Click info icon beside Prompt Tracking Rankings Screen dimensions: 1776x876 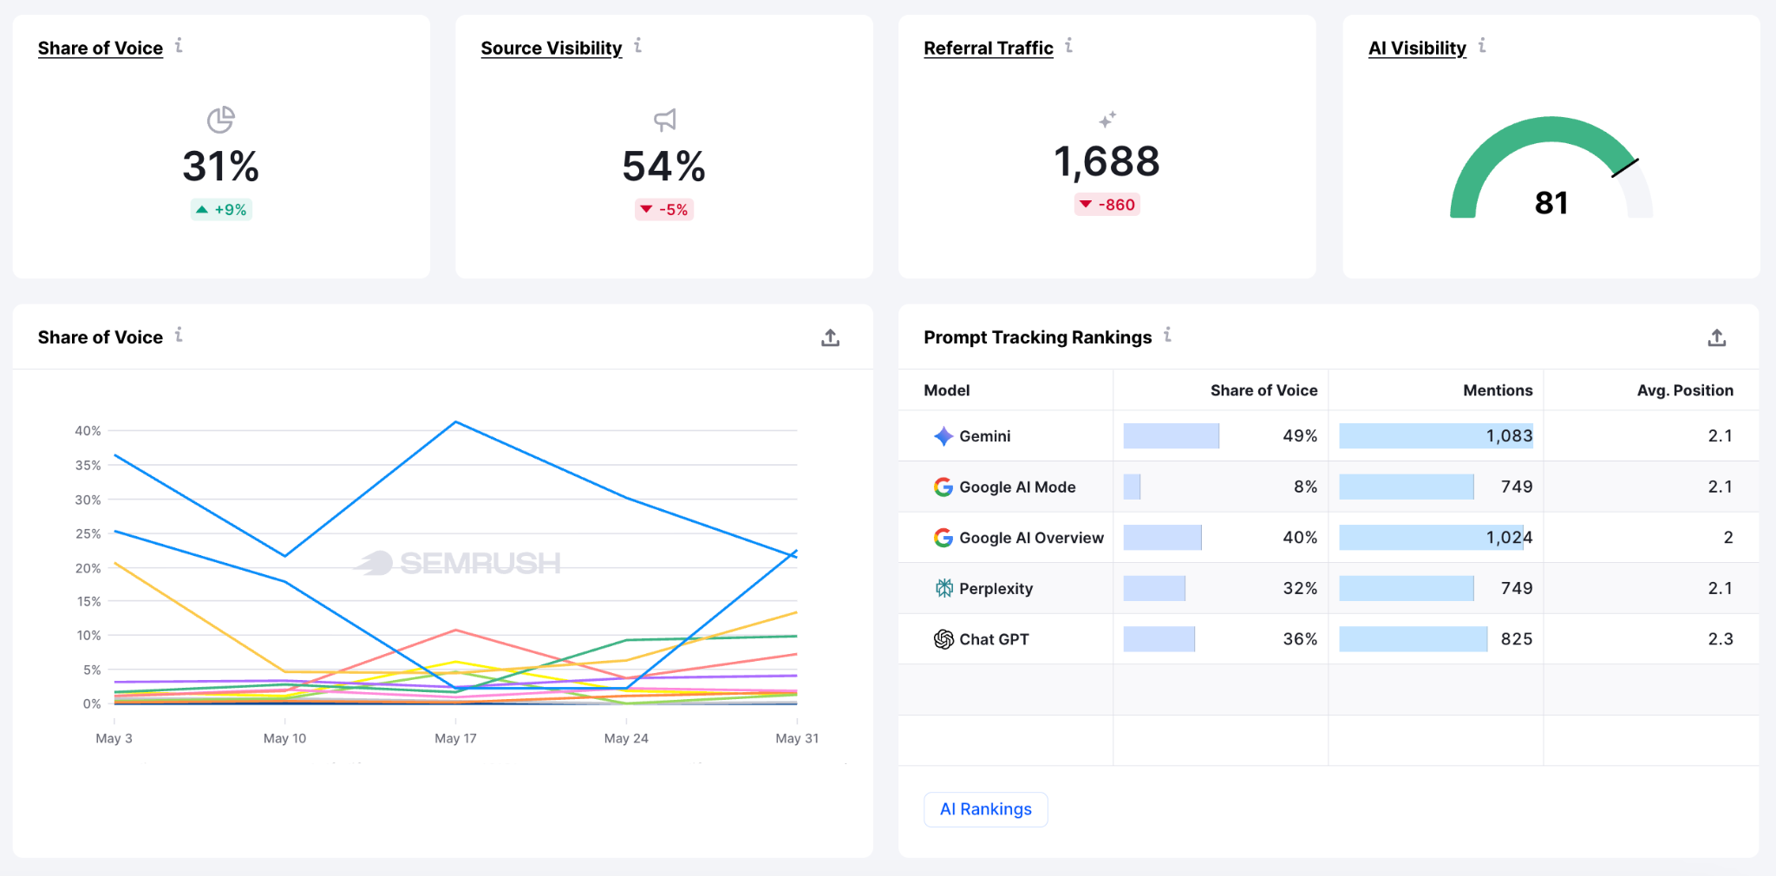(x=1167, y=335)
